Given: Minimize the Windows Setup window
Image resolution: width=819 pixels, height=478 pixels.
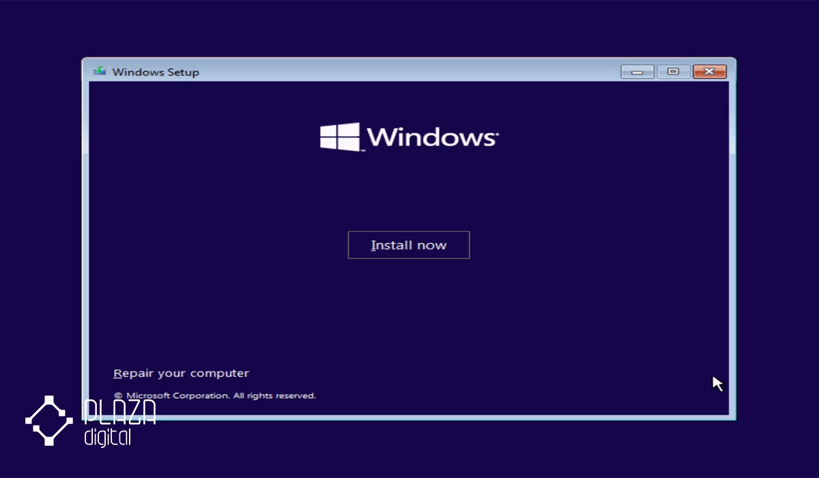Looking at the screenshot, I should [637, 72].
